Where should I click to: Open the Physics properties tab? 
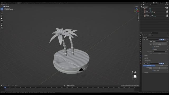point(141,55)
